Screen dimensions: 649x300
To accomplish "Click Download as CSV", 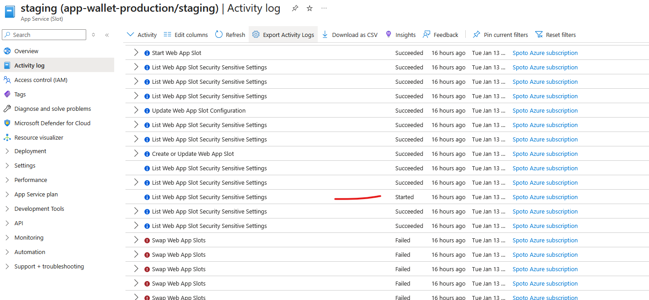I will [x=350, y=35].
